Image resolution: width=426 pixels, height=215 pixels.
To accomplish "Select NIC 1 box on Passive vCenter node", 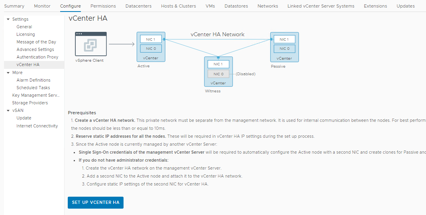I will point(284,39).
